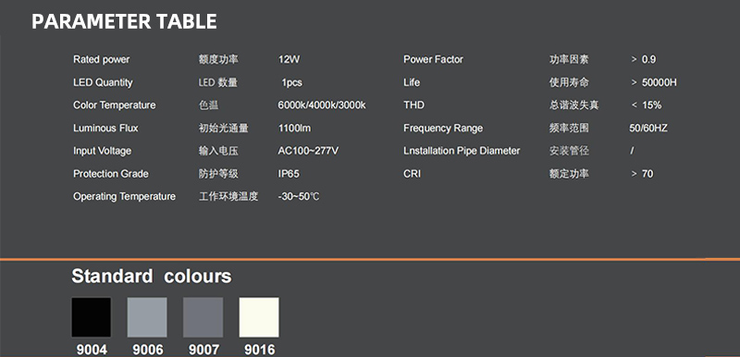
Task: Click the black 9004 colour swatch
Action: (x=92, y=317)
